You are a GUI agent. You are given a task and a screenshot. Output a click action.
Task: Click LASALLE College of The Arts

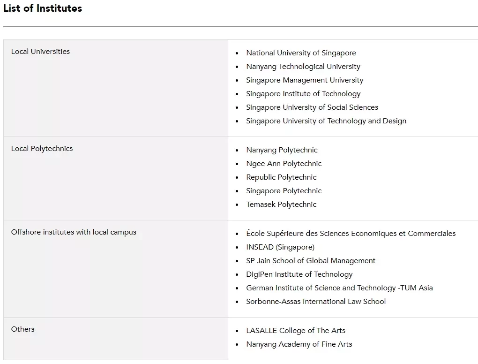296,331
